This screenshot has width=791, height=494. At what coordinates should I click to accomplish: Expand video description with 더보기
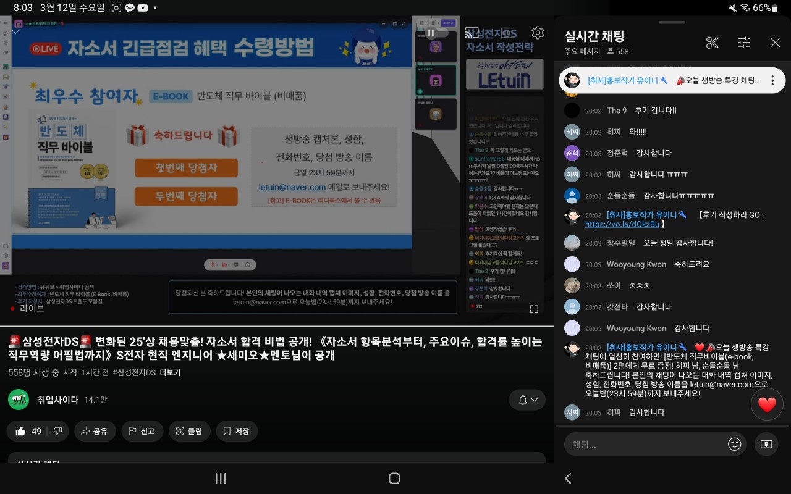[170, 372]
